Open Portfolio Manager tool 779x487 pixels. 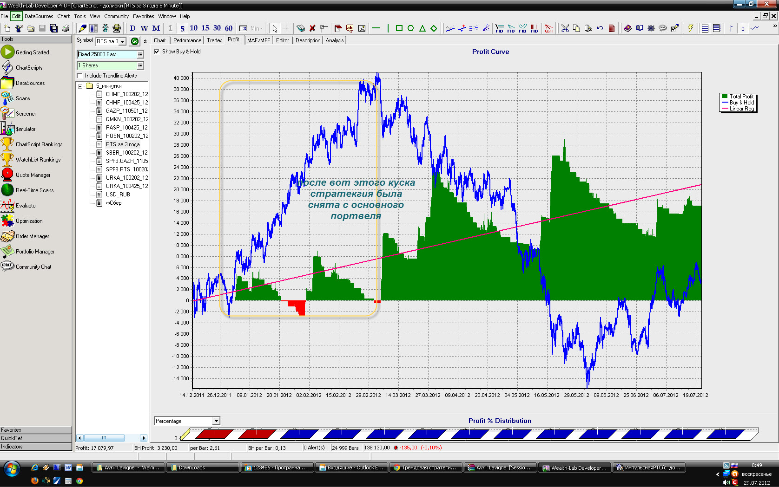pyautogui.click(x=28, y=252)
